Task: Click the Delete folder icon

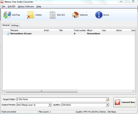Action: tap(31, 15)
